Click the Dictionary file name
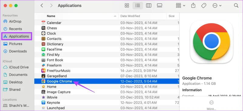 (55, 44)
